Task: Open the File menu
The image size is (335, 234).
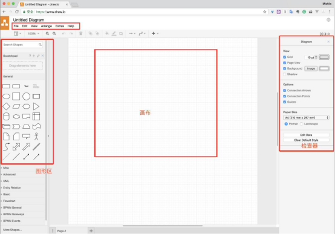Action: 16,26
